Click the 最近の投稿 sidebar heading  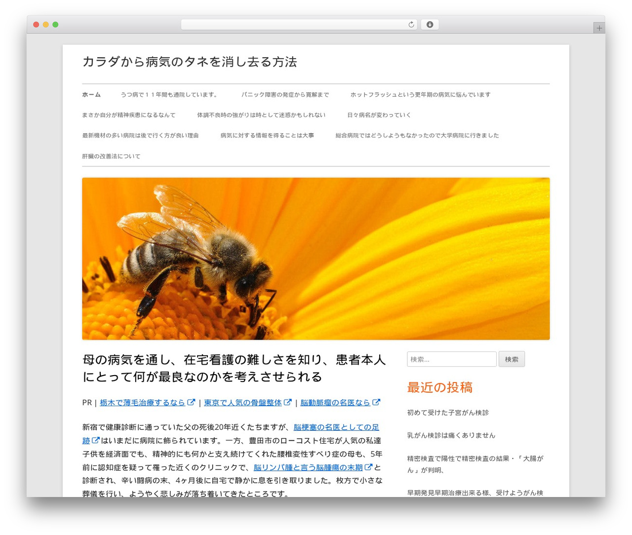tap(440, 387)
